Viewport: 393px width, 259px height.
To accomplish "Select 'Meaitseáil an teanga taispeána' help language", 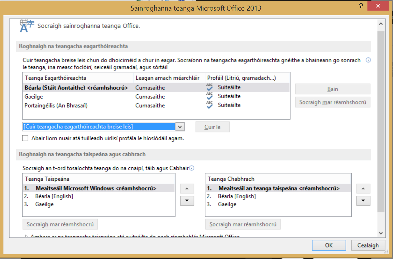I will click(278, 188).
